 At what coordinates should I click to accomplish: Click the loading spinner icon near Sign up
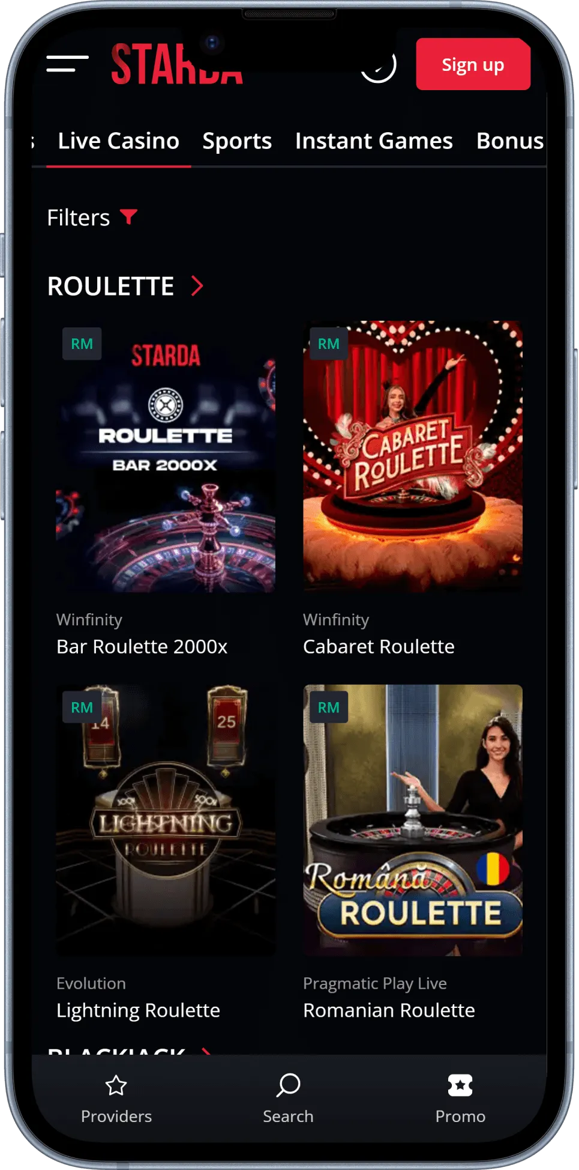click(x=379, y=65)
